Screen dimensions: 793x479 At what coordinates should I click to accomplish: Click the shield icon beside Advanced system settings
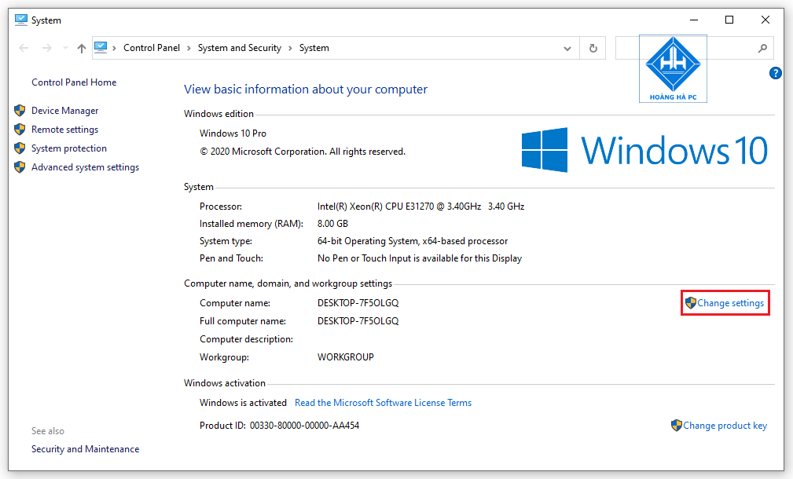tap(19, 166)
